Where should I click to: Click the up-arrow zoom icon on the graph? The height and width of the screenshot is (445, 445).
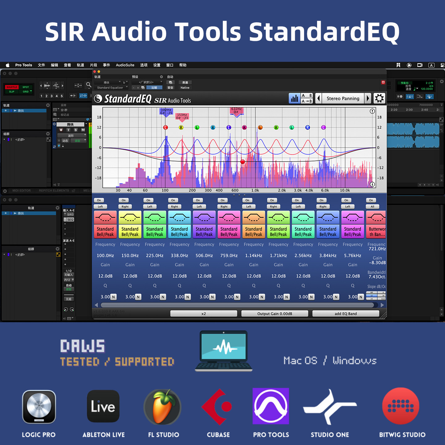coord(372,111)
